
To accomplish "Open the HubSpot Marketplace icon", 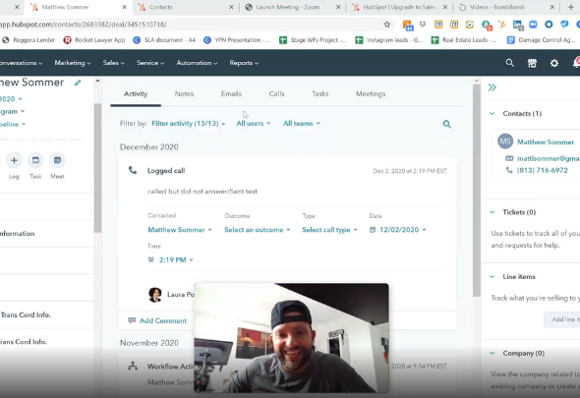I will (x=532, y=63).
